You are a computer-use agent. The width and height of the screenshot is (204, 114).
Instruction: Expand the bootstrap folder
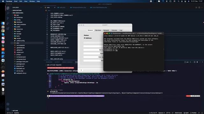[x=19, y=17]
